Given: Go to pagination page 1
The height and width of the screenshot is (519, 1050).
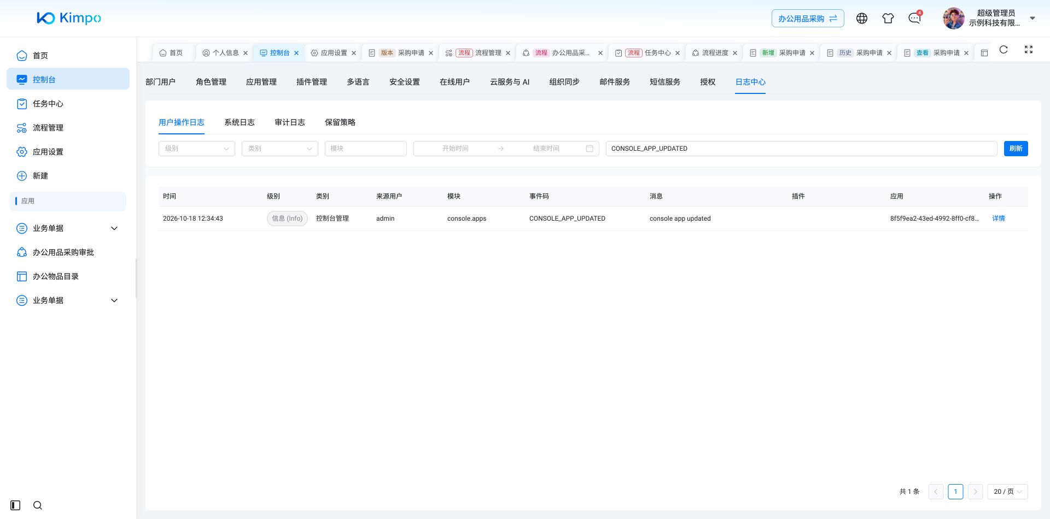Looking at the screenshot, I should (955, 492).
